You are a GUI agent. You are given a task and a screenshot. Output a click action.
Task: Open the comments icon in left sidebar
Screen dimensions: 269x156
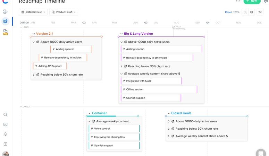[x=6, y=124]
